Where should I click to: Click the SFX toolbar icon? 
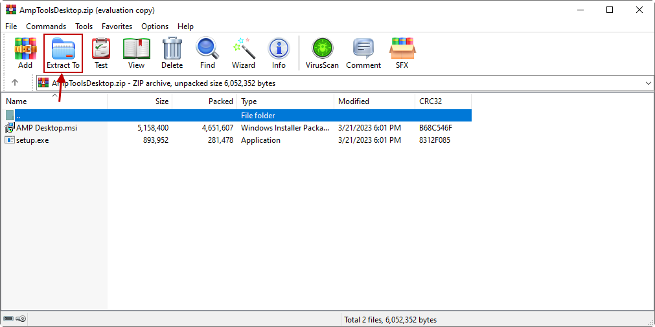(x=402, y=53)
